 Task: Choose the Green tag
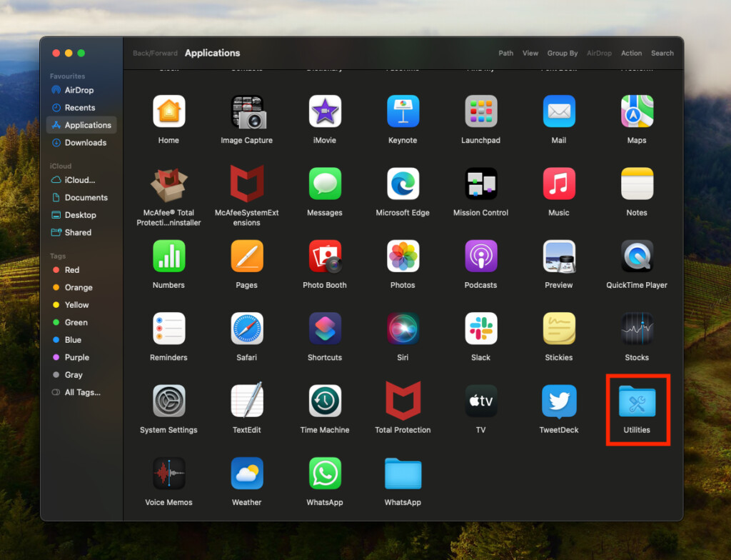click(81, 322)
